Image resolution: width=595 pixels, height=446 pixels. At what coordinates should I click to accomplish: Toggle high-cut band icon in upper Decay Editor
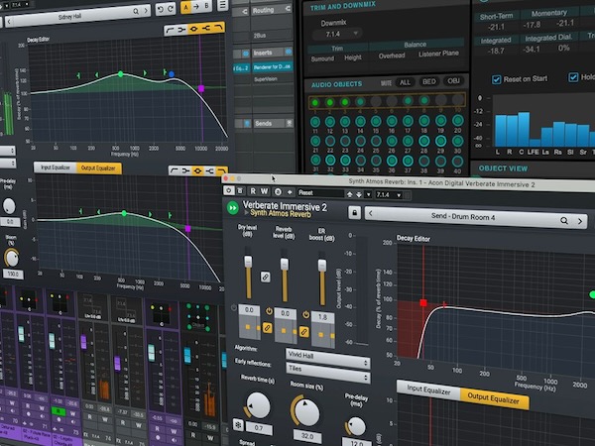tap(218, 28)
